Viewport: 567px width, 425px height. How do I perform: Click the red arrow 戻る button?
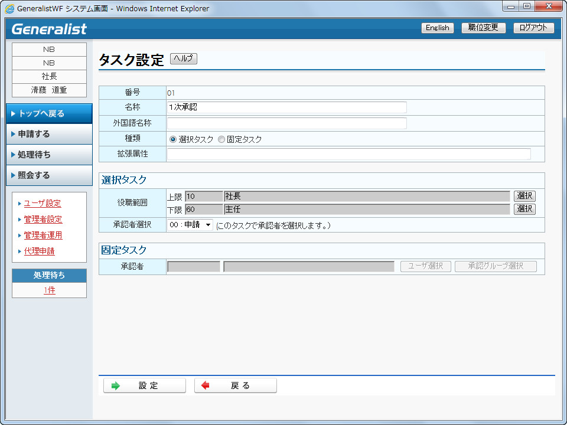coord(236,385)
